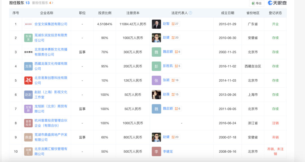Click the 普霖投资 company logo tile
305x162 pixels.
coord(29,123)
